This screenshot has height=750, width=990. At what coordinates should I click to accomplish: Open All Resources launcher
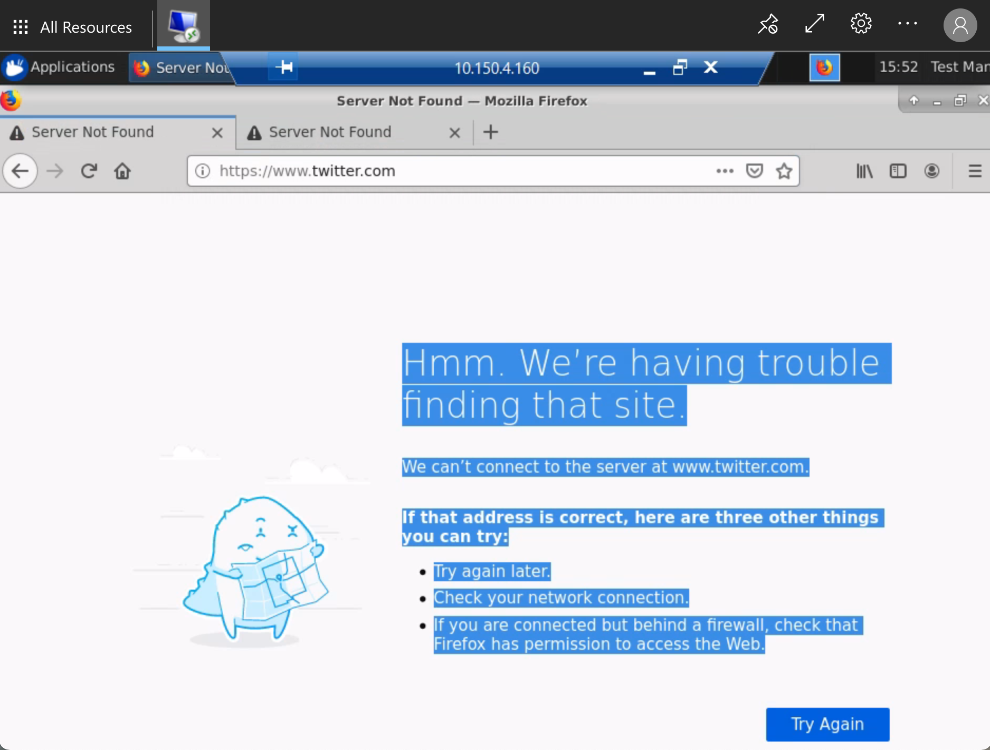click(x=73, y=27)
